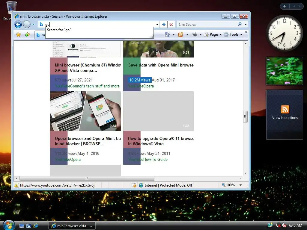Open the Favorites Center star
Viewport: 307px width, 230px height.
(x=18, y=35)
